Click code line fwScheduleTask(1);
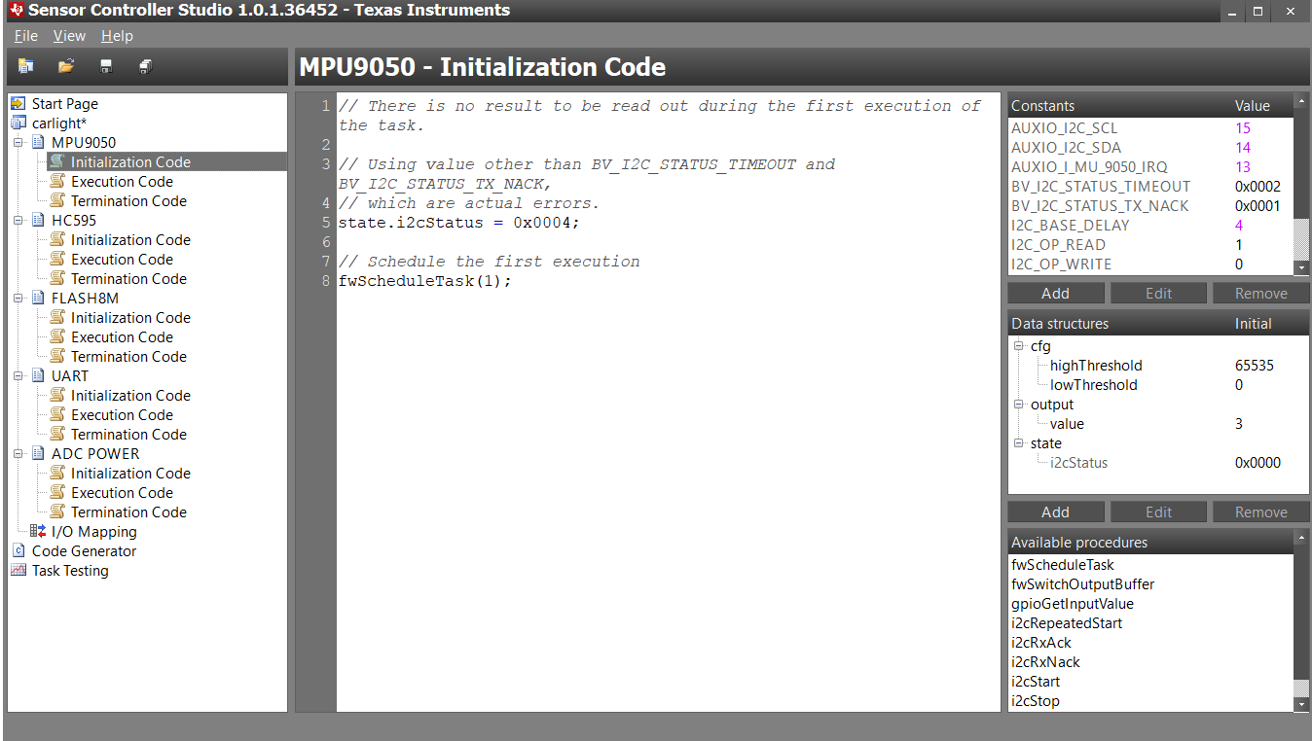Screen dimensions: 1312x741 coord(425,281)
